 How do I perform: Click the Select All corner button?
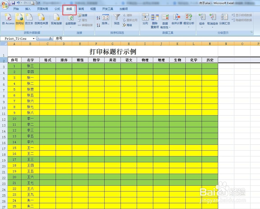4,44
